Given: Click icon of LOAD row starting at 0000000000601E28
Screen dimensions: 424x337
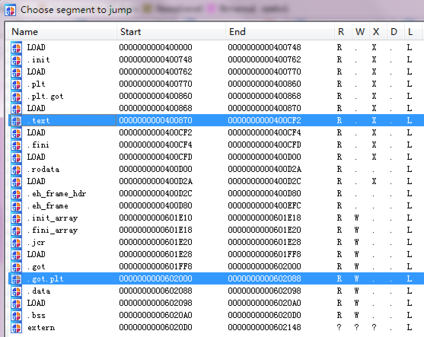Looking at the screenshot, I should (16, 254).
